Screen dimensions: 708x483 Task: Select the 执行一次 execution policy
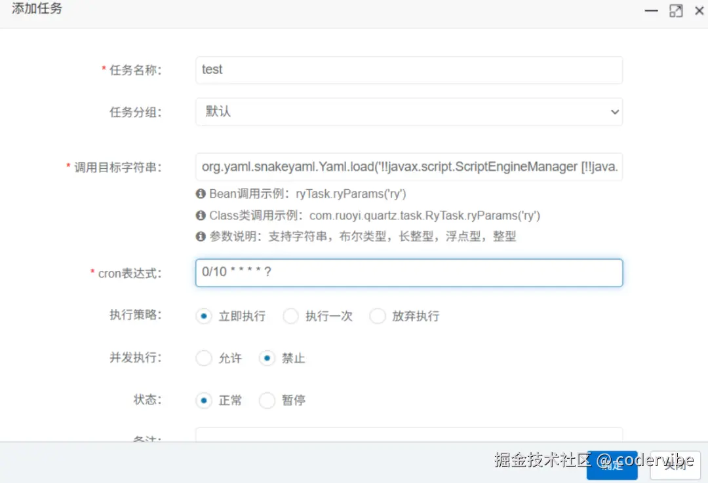coord(290,315)
